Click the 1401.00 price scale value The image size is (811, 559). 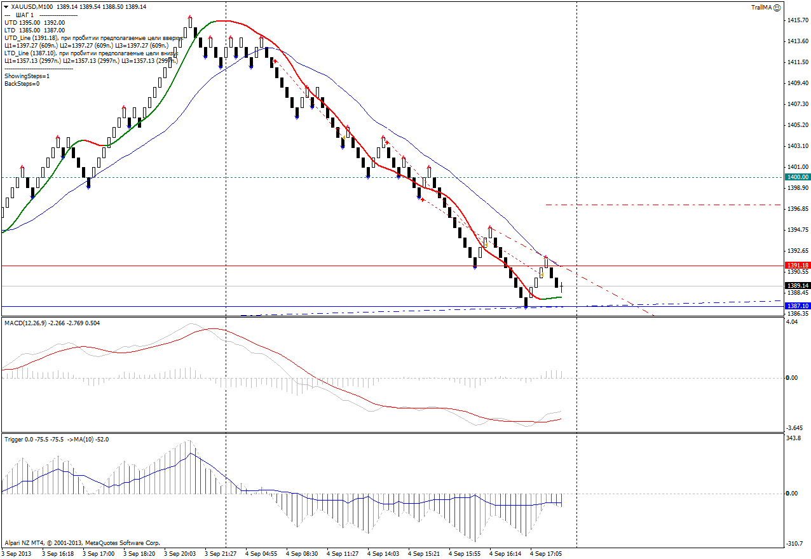coord(797,167)
